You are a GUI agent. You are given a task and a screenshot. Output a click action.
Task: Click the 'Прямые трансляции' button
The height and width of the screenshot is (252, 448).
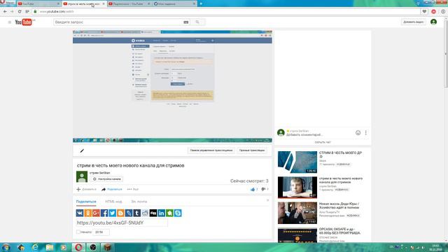(x=252, y=150)
